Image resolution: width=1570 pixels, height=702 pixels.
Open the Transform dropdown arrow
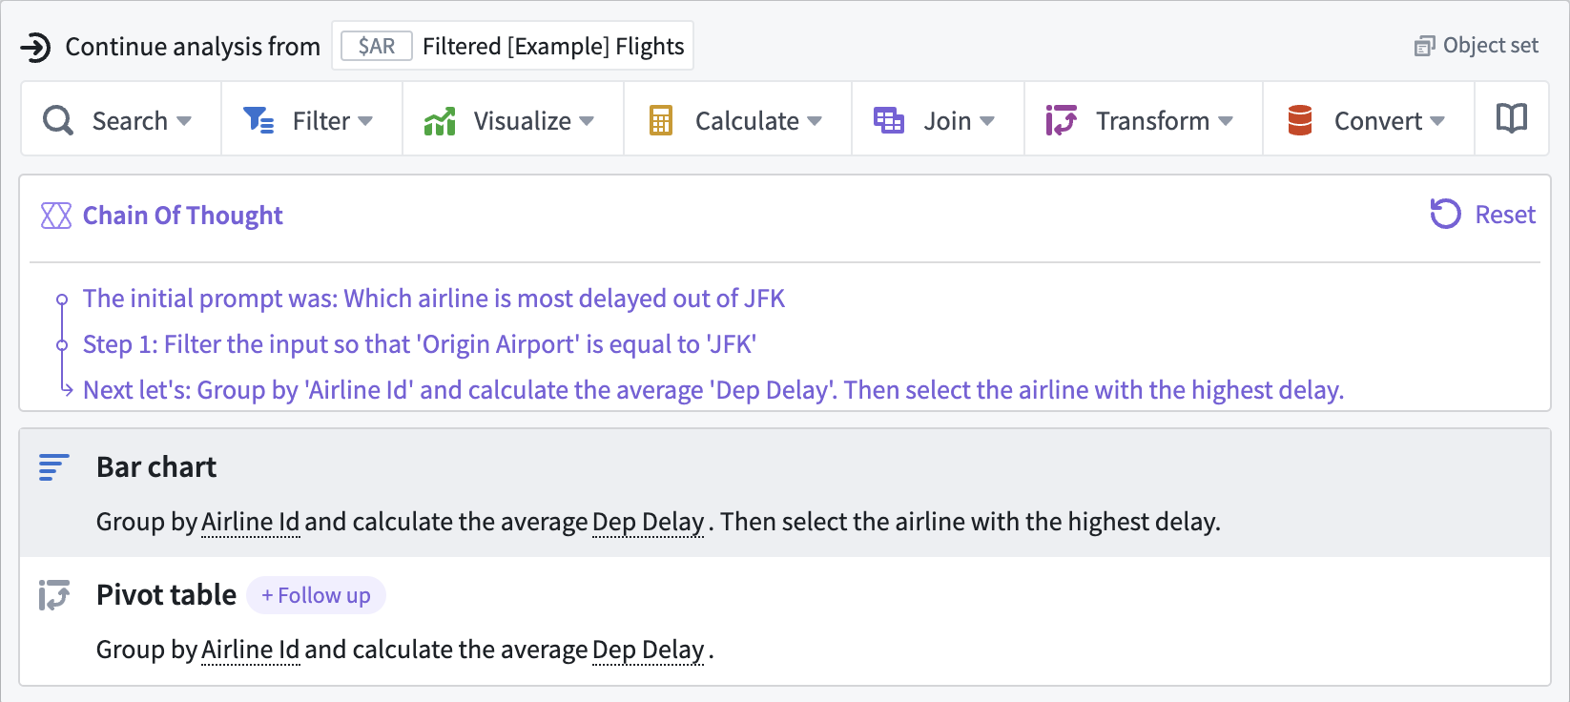click(x=1226, y=121)
